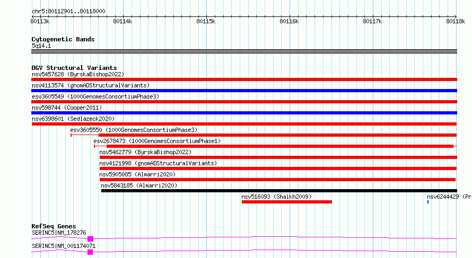
Task: Click the gray 5q14.1 cytogenetic band bar
Action: 244,51
